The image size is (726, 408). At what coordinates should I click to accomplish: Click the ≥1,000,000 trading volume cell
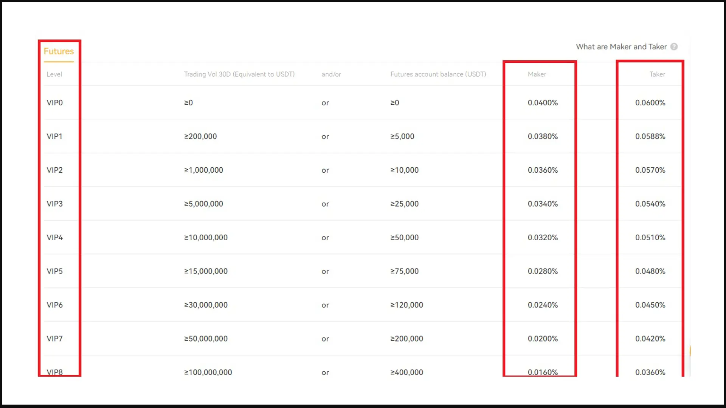(203, 170)
